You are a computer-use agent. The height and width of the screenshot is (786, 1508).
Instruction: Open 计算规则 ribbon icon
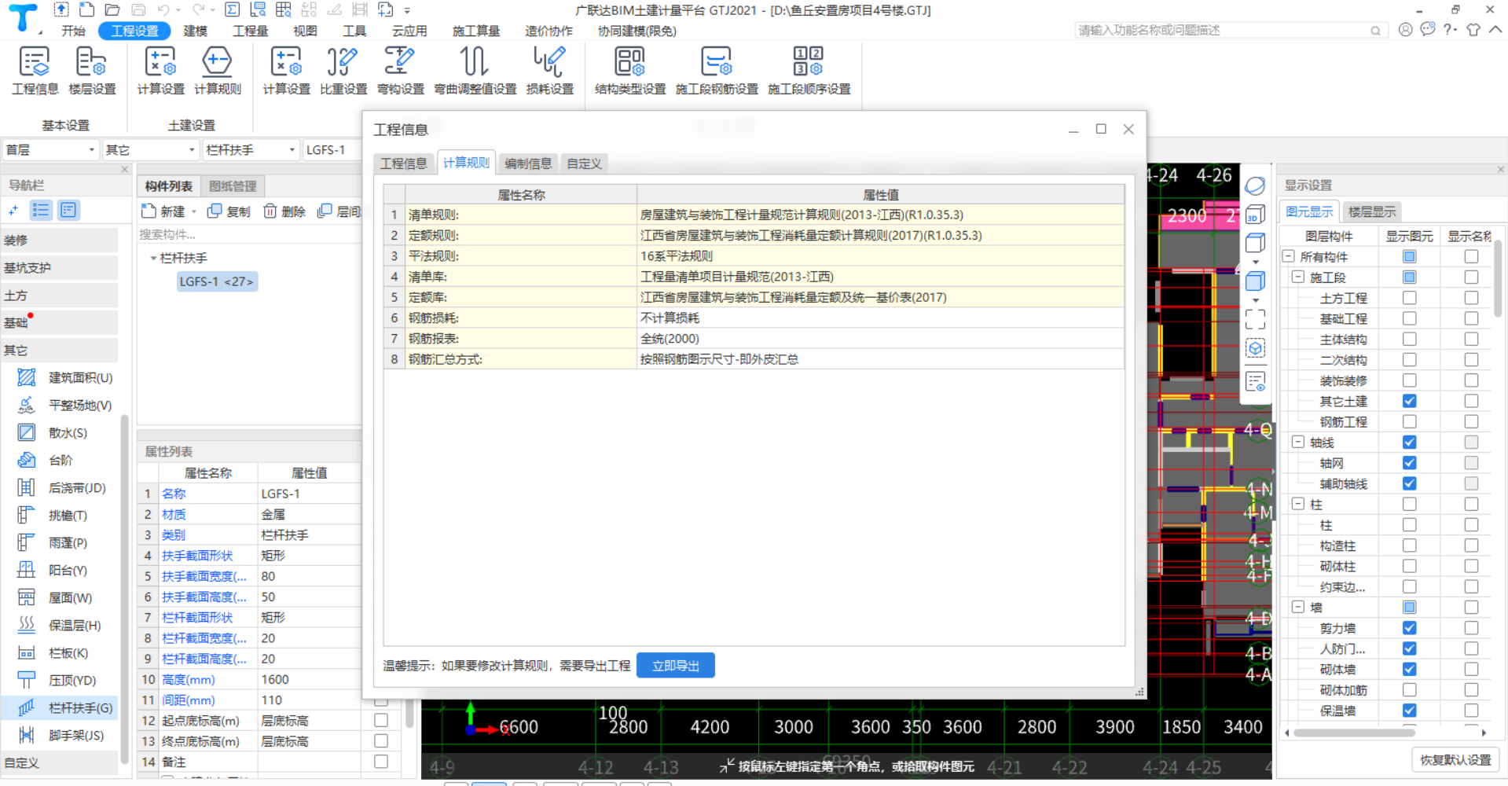(218, 71)
